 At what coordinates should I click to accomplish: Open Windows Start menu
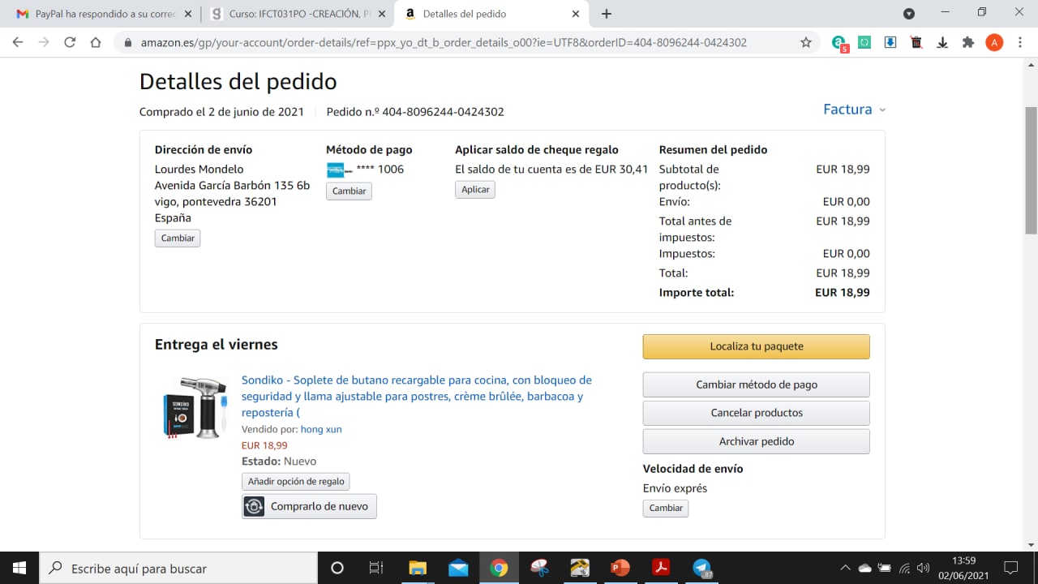tap(19, 568)
